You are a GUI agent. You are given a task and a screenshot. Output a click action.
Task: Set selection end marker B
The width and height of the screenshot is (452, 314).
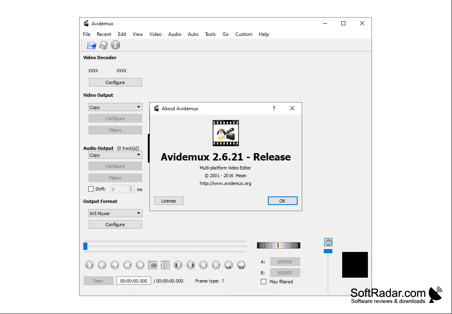pyautogui.click(x=165, y=265)
